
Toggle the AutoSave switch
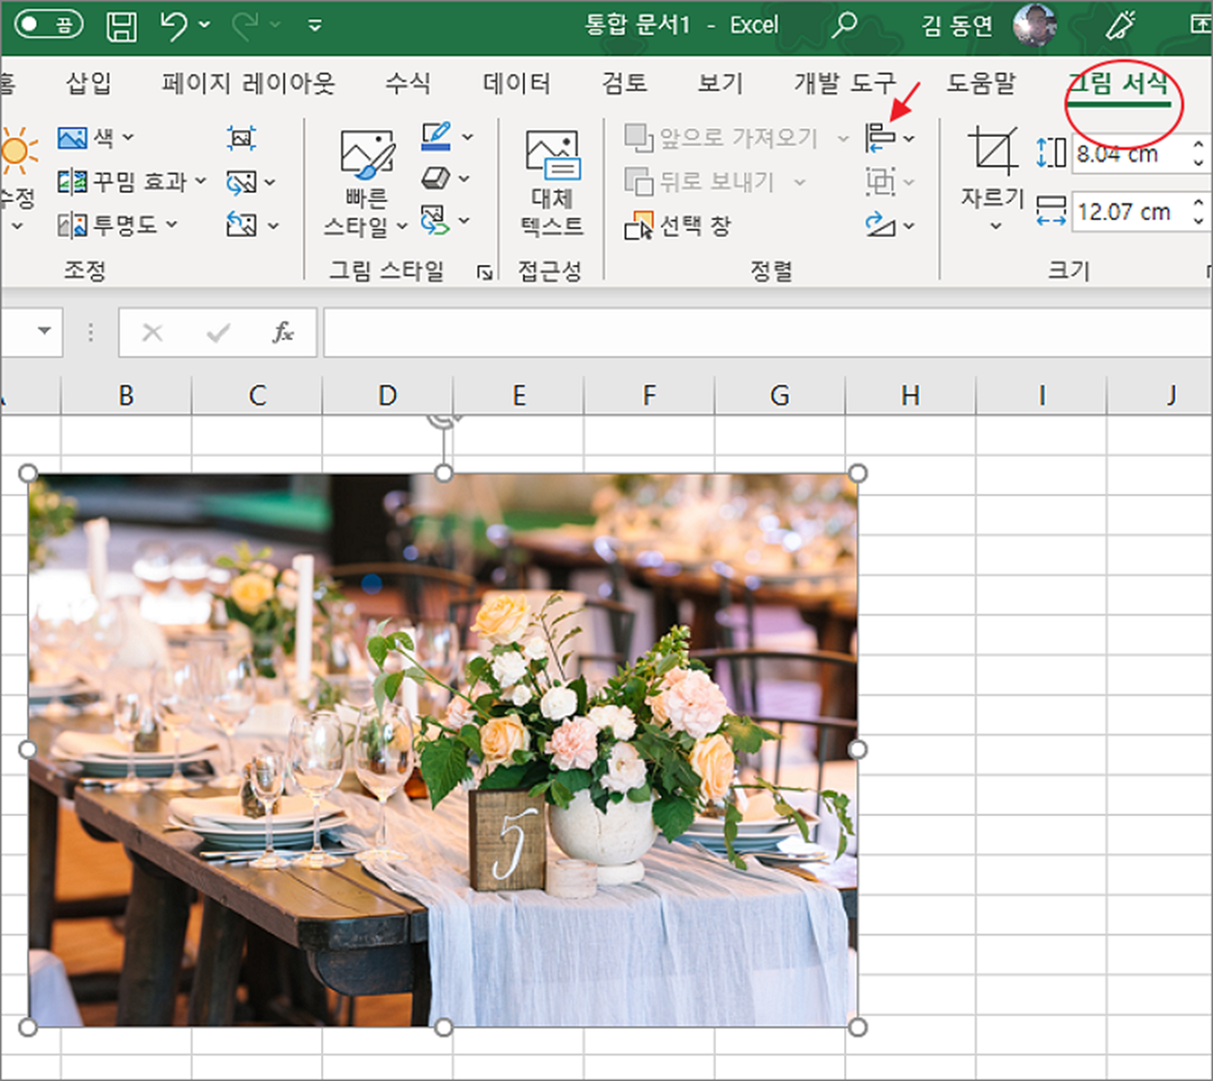49,24
